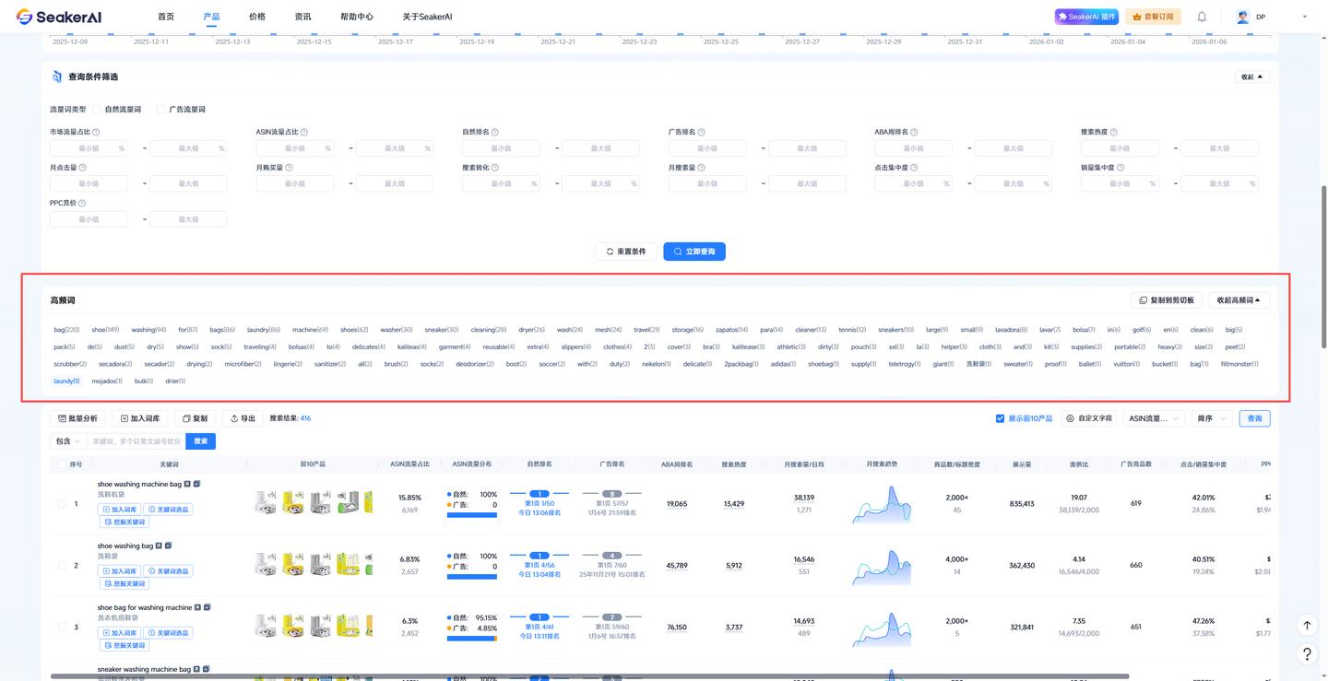Click the 立即查询 button
Viewport: 1328px width, 681px height.
(694, 252)
